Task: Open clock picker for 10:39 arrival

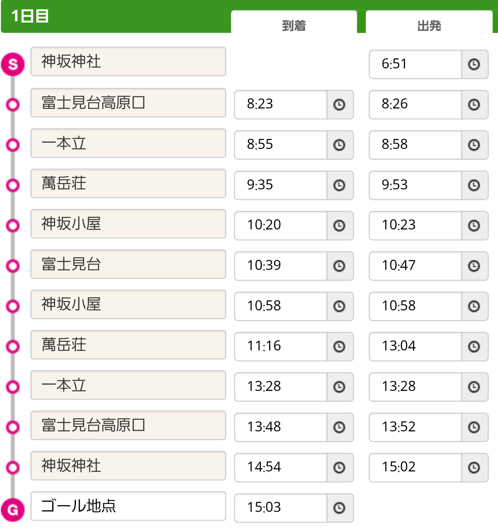Action: point(340,266)
